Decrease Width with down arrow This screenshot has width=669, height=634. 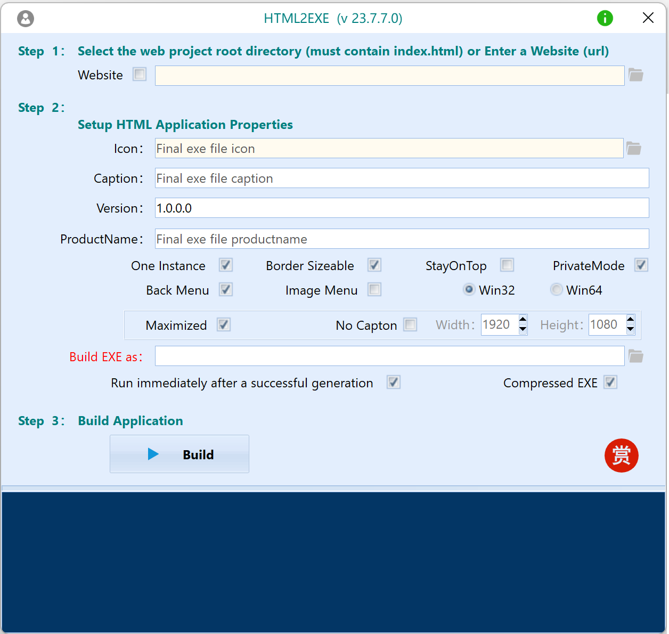click(x=523, y=329)
